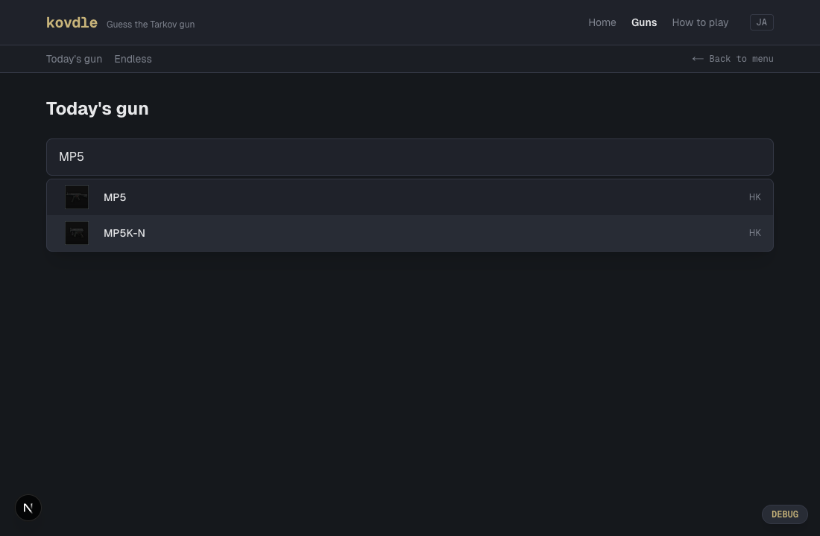820x536 pixels.
Task: Click the HK label on the MP5 row
Action: point(754,197)
